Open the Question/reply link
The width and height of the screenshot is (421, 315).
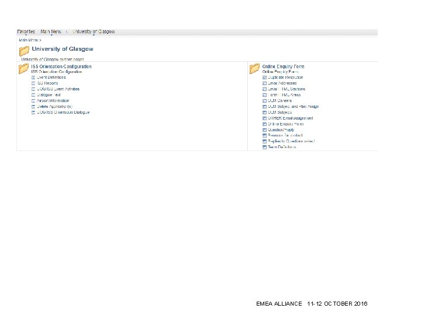coord(281,129)
